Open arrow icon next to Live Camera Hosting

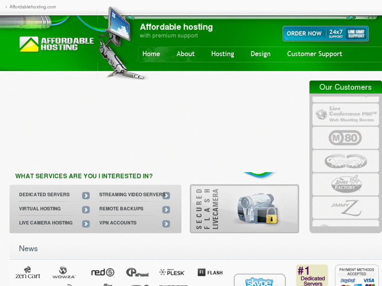tap(86, 224)
